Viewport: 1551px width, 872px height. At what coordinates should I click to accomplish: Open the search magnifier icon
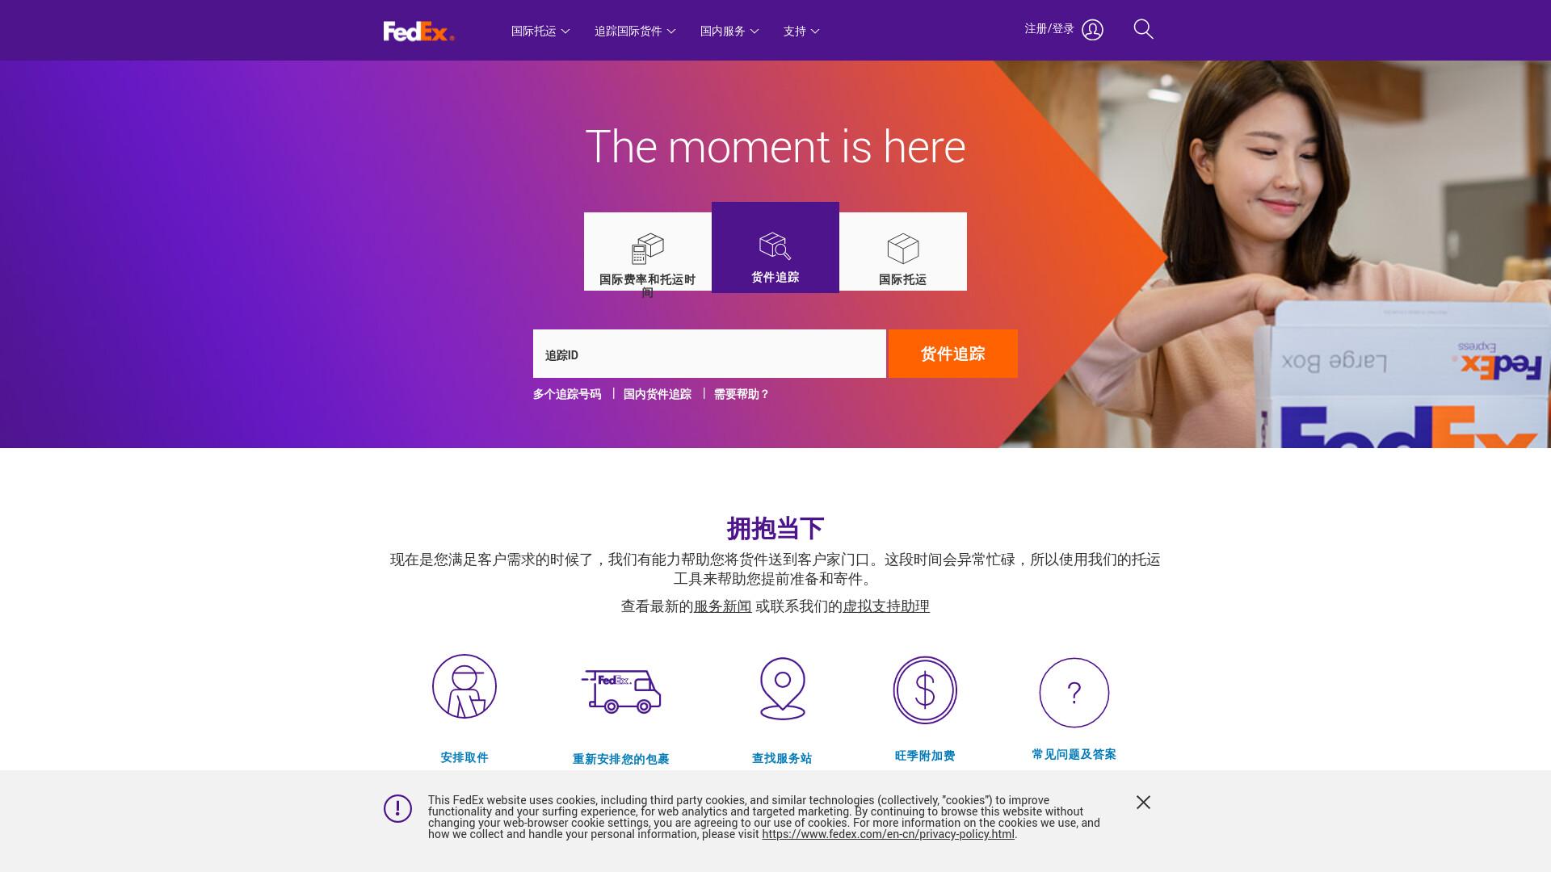(x=1143, y=30)
